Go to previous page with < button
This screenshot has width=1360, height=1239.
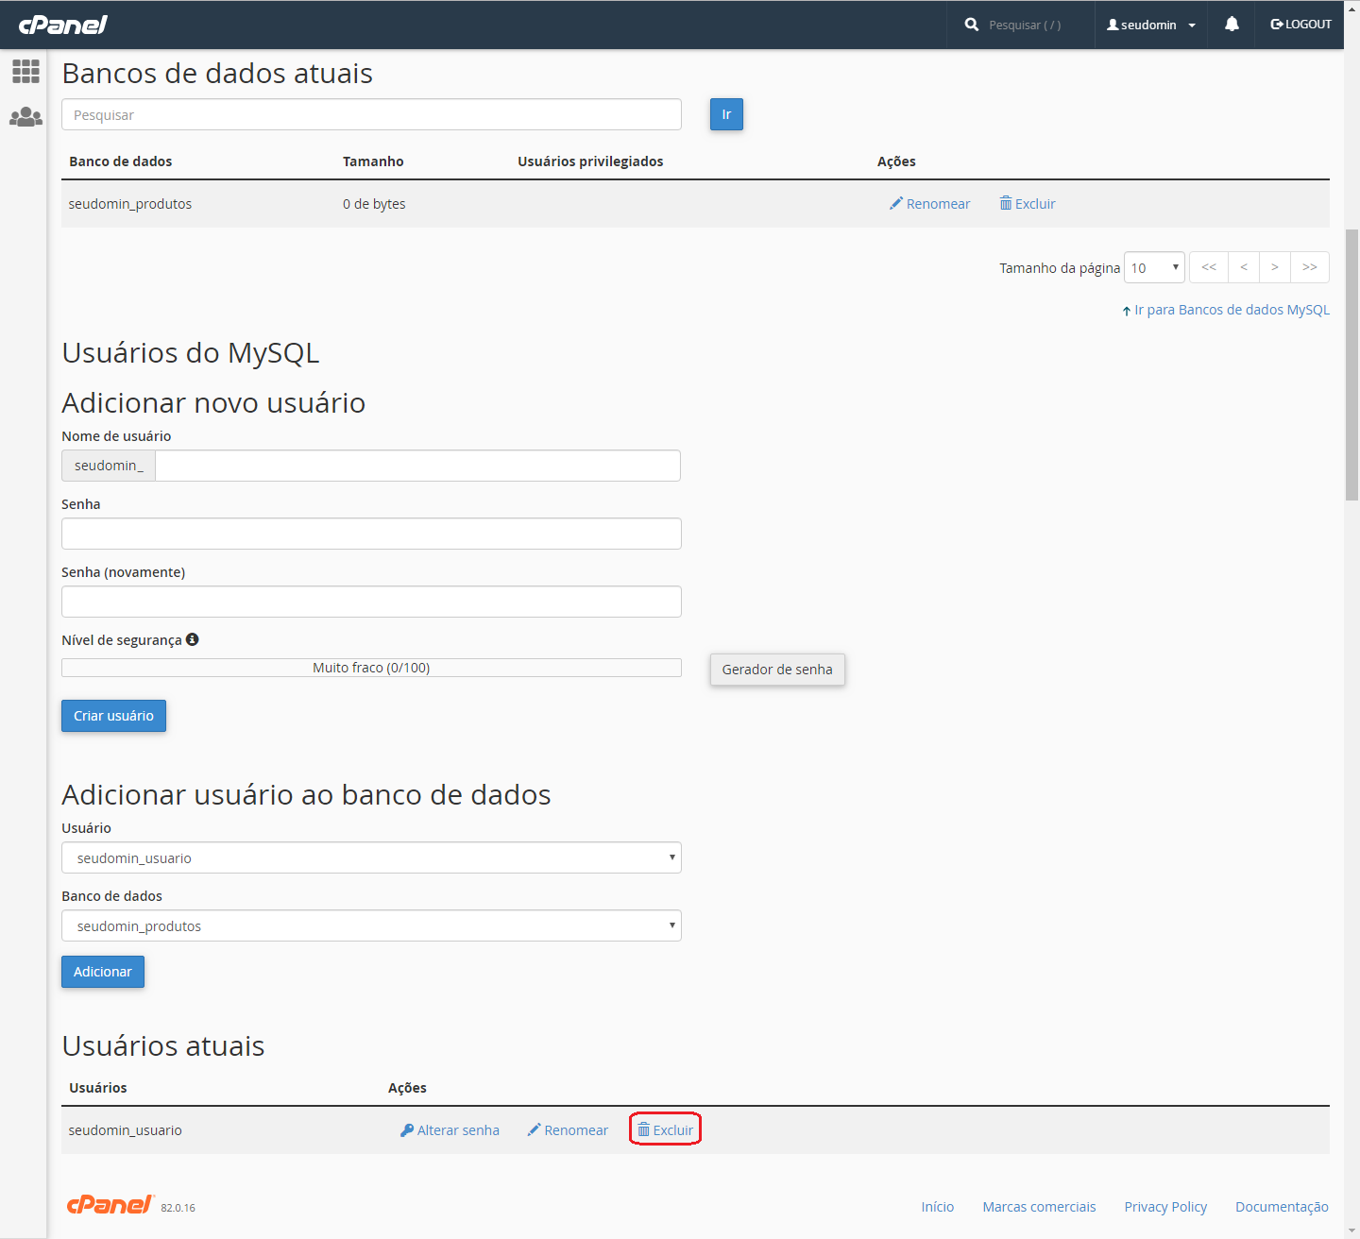point(1244,267)
